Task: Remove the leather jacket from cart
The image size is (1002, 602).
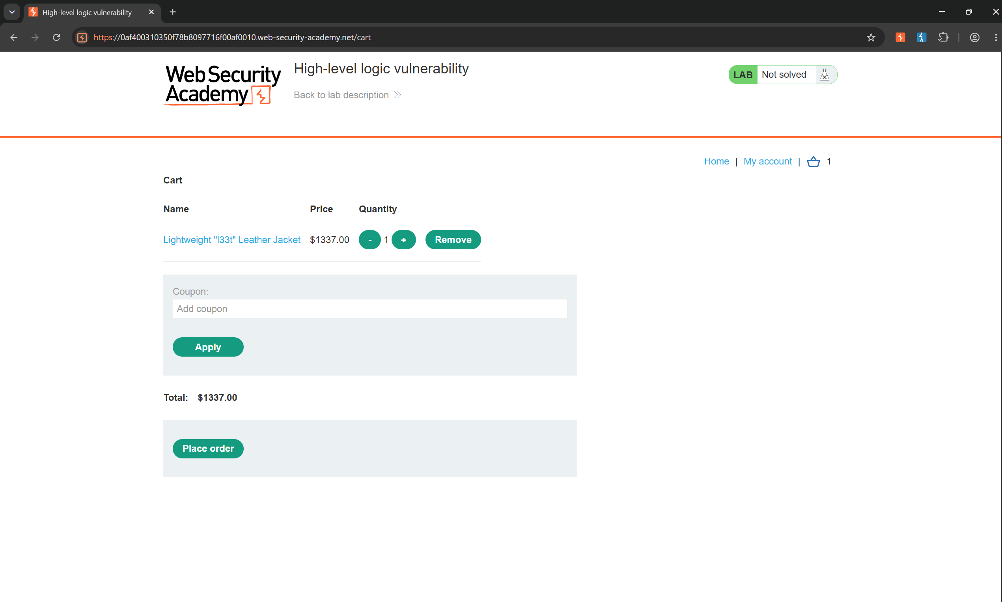Action: (x=453, y=240)
